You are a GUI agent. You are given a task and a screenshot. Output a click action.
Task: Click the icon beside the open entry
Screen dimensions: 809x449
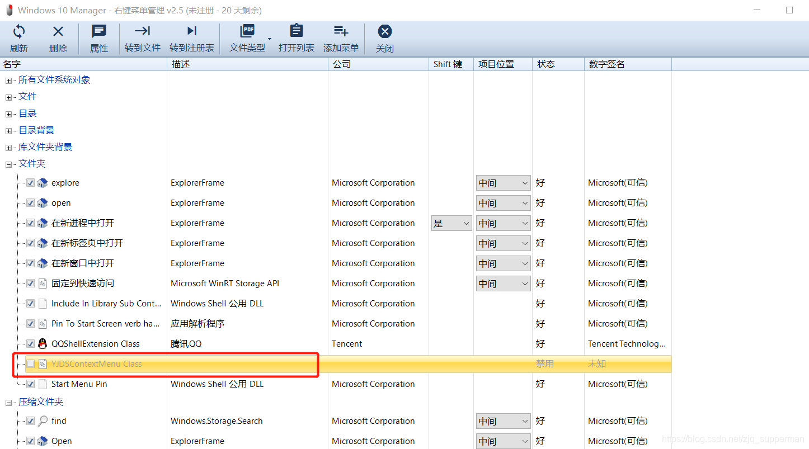[x=43, y=203]
